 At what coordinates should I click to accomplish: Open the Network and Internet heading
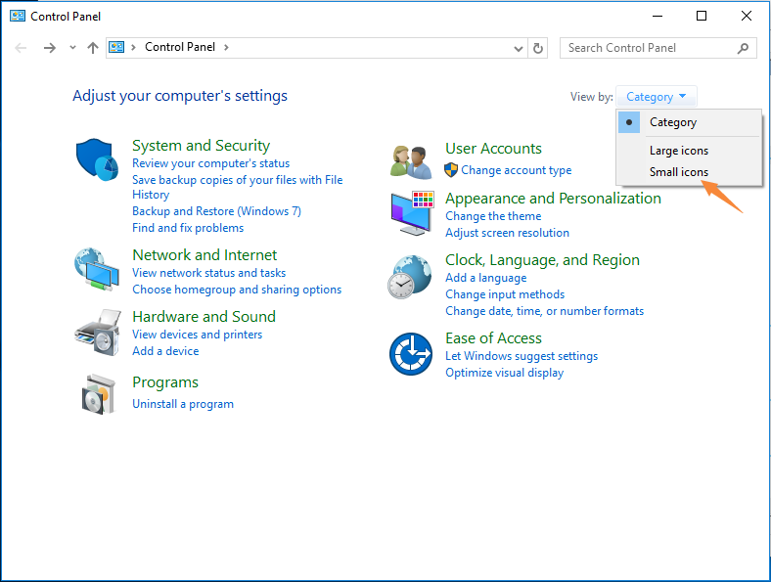click(x=204, y=255)
